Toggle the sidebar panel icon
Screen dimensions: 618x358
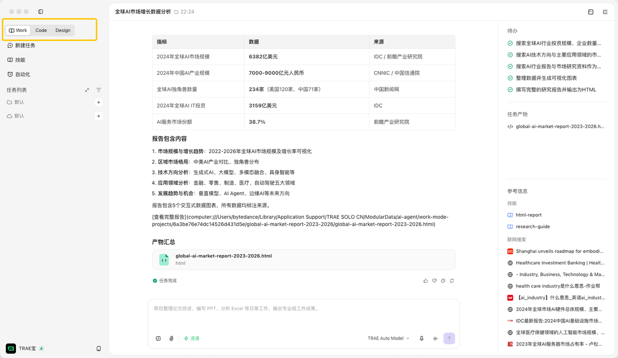click(x=41, y=12)
